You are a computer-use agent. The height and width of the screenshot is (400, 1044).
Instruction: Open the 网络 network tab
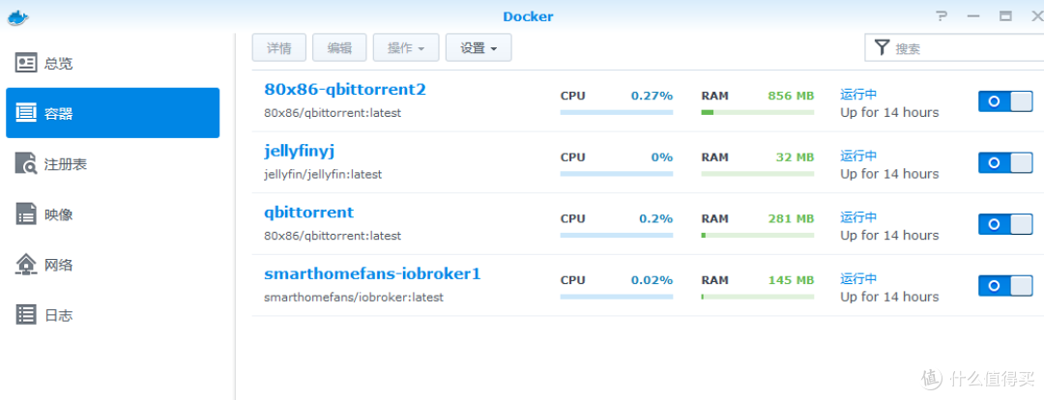112,265
